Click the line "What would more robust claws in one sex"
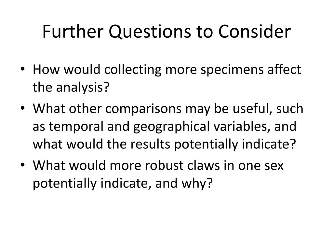 click(x=158, y=165)
